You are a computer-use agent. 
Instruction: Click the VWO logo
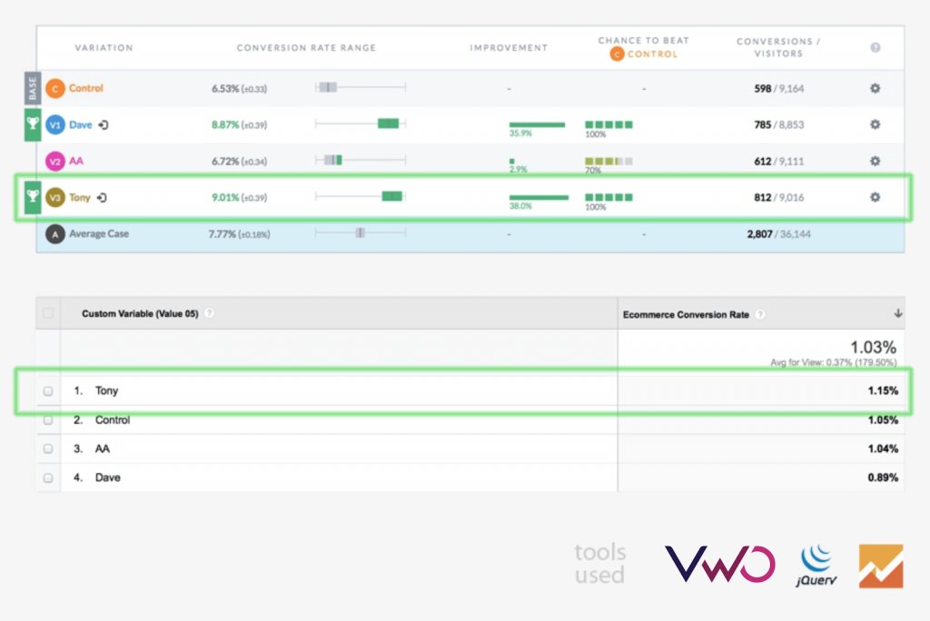(x=720, y=563)
